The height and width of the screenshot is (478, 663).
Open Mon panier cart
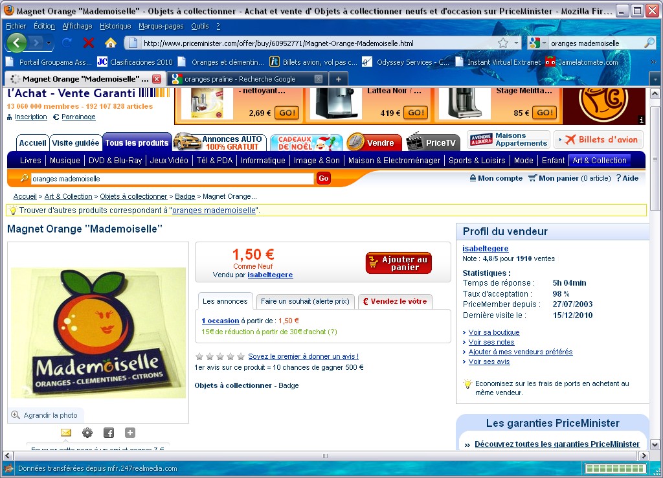click(x=570, y=178)
